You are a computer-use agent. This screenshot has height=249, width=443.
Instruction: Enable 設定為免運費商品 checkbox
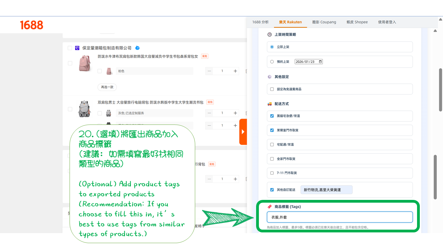[272, 89]
